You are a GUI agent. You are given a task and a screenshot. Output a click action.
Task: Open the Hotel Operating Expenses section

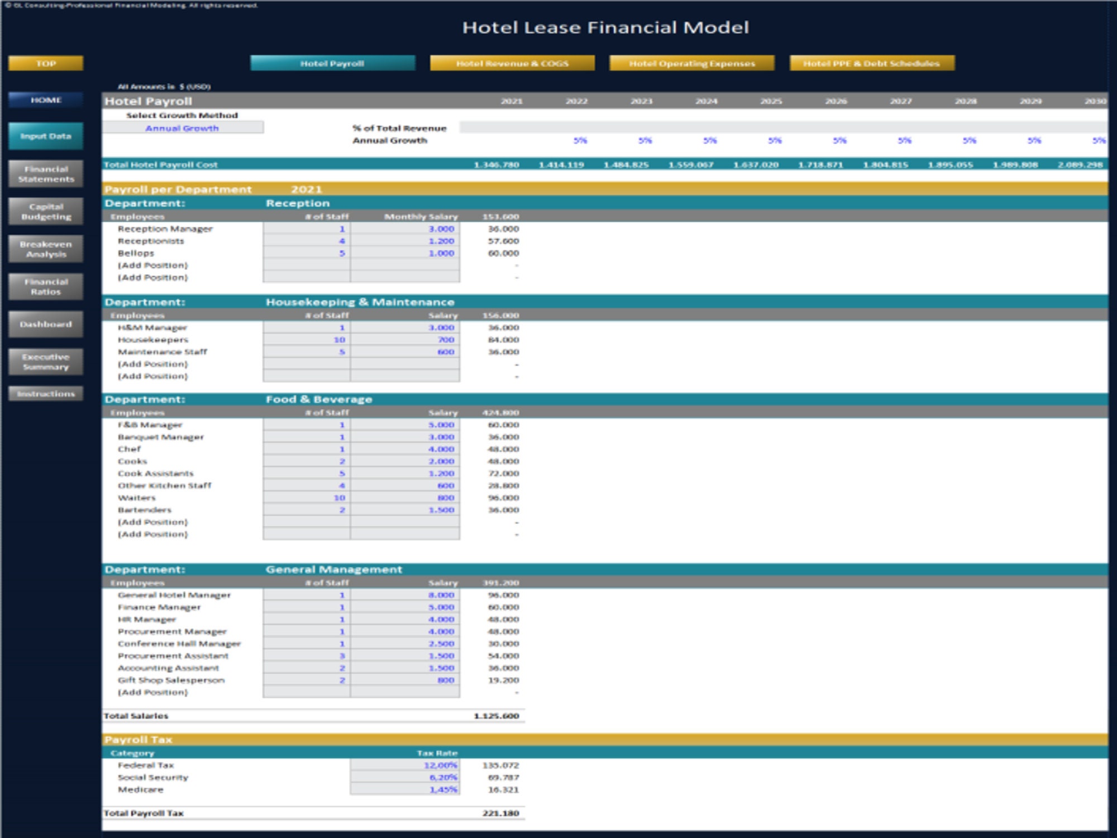tap(693, 63)
